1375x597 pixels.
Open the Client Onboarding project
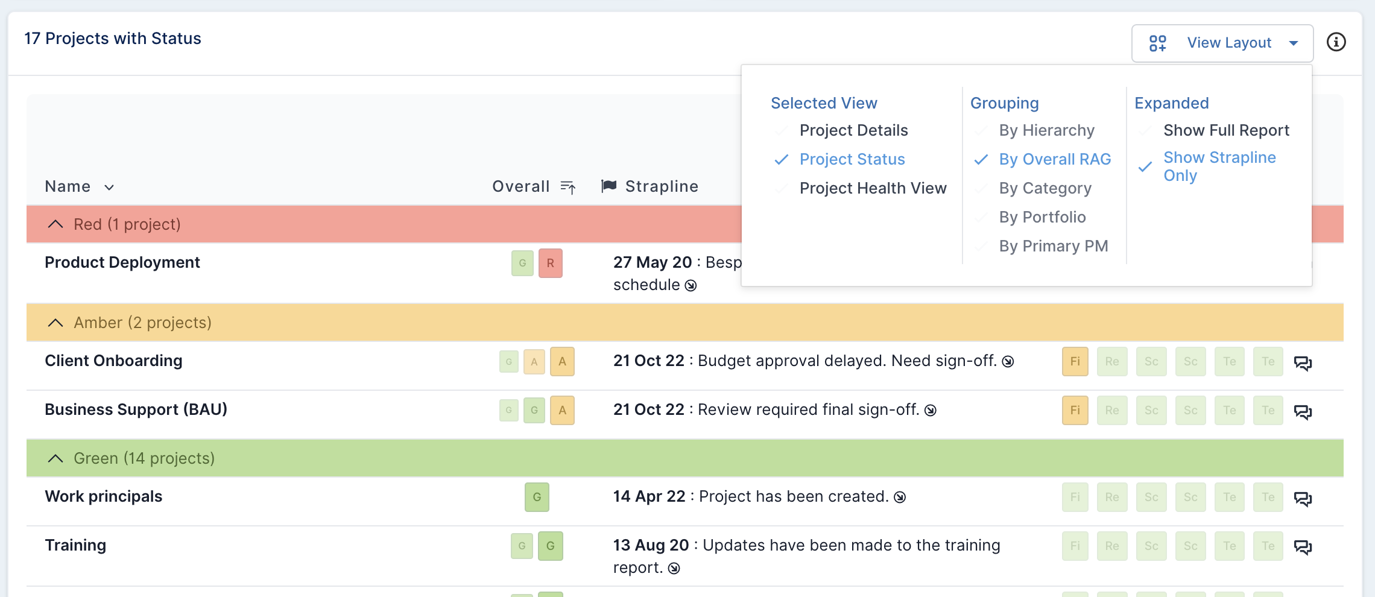[x=113, y=361]
